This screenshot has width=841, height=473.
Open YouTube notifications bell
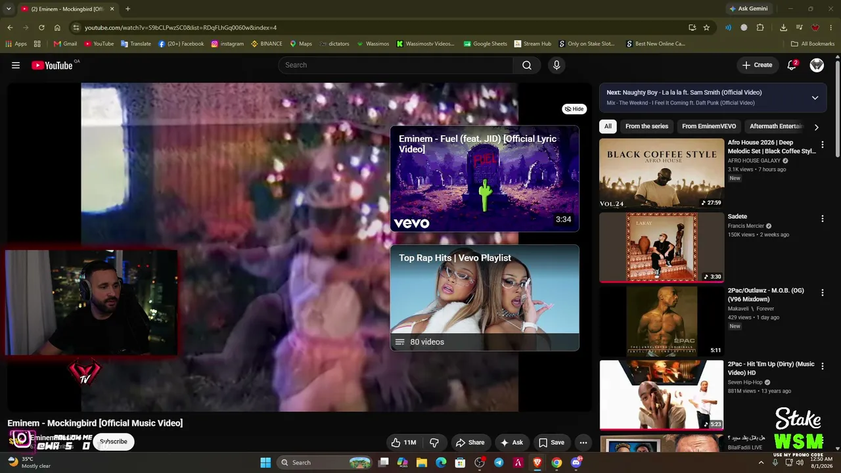point(792,65)
